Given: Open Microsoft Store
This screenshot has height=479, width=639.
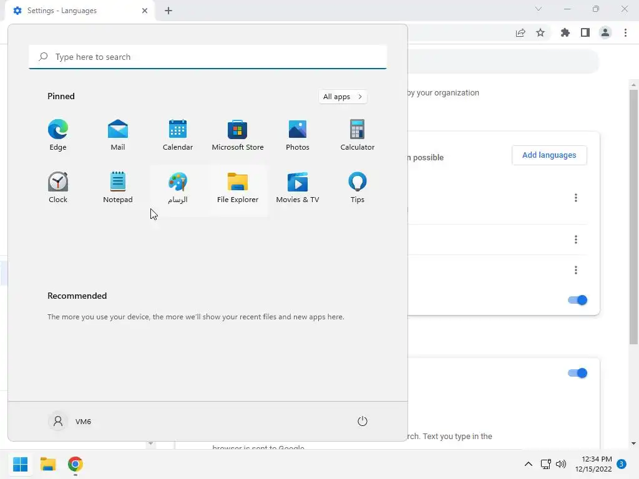Looking at the screenshot, I should click(x=238, y=135).
